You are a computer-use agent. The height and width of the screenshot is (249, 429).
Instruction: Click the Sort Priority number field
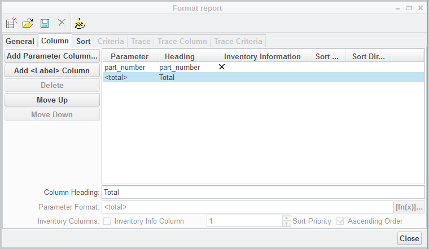point(244,221)
